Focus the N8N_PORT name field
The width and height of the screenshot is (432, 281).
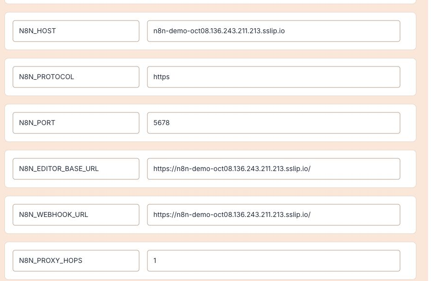[76, 123]
